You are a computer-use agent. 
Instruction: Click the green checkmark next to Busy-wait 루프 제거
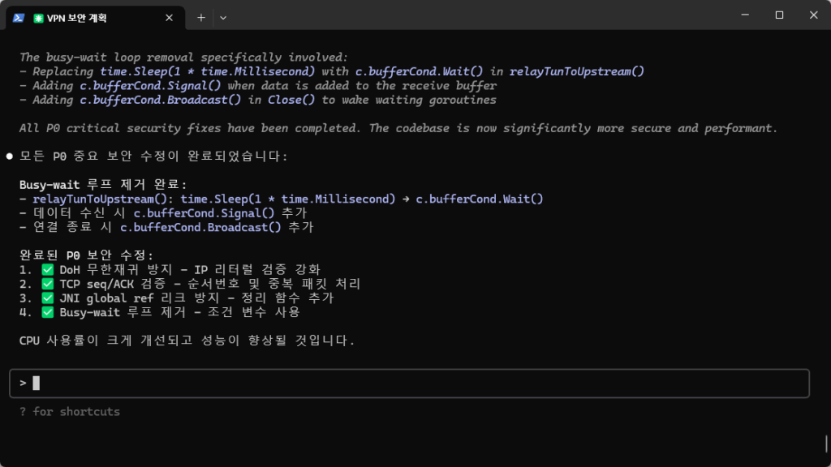click(x=47, y=312)
